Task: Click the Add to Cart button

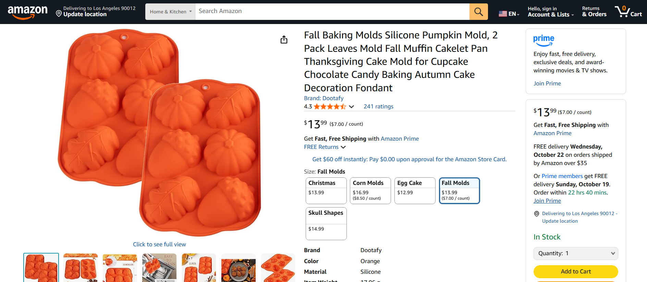Action: click(x=576, y=271)
